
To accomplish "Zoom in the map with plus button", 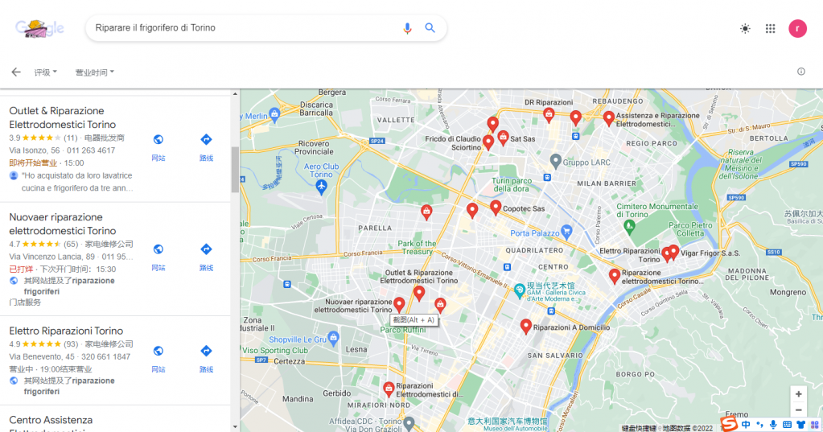I will pyautogui.click(x=798, y=394).
